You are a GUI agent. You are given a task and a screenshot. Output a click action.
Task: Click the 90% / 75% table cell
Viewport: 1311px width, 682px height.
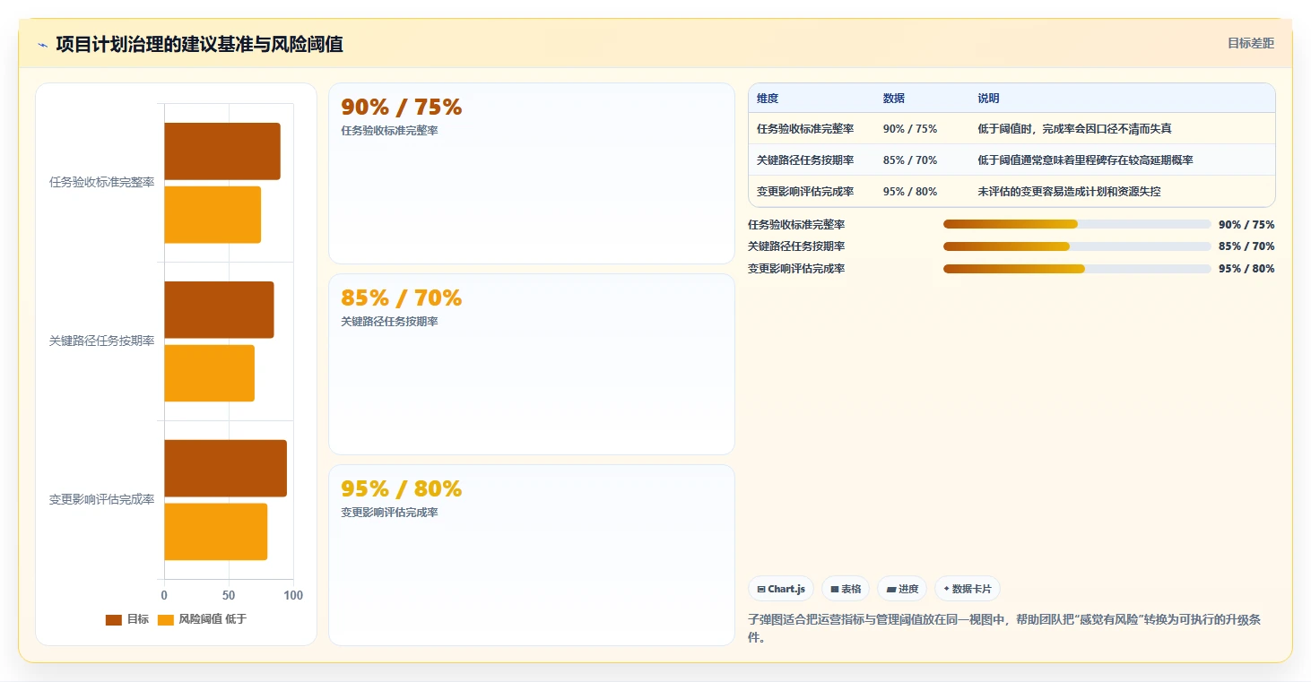(x=910, y=129)
